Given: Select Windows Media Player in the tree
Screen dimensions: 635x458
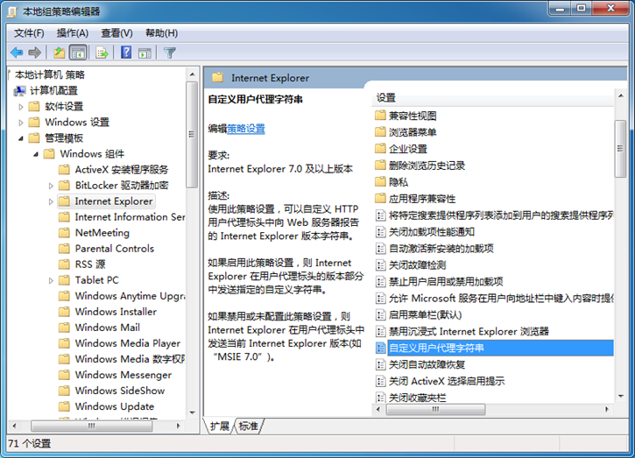Looking at the screenshot, I should (x=127, y=343).
